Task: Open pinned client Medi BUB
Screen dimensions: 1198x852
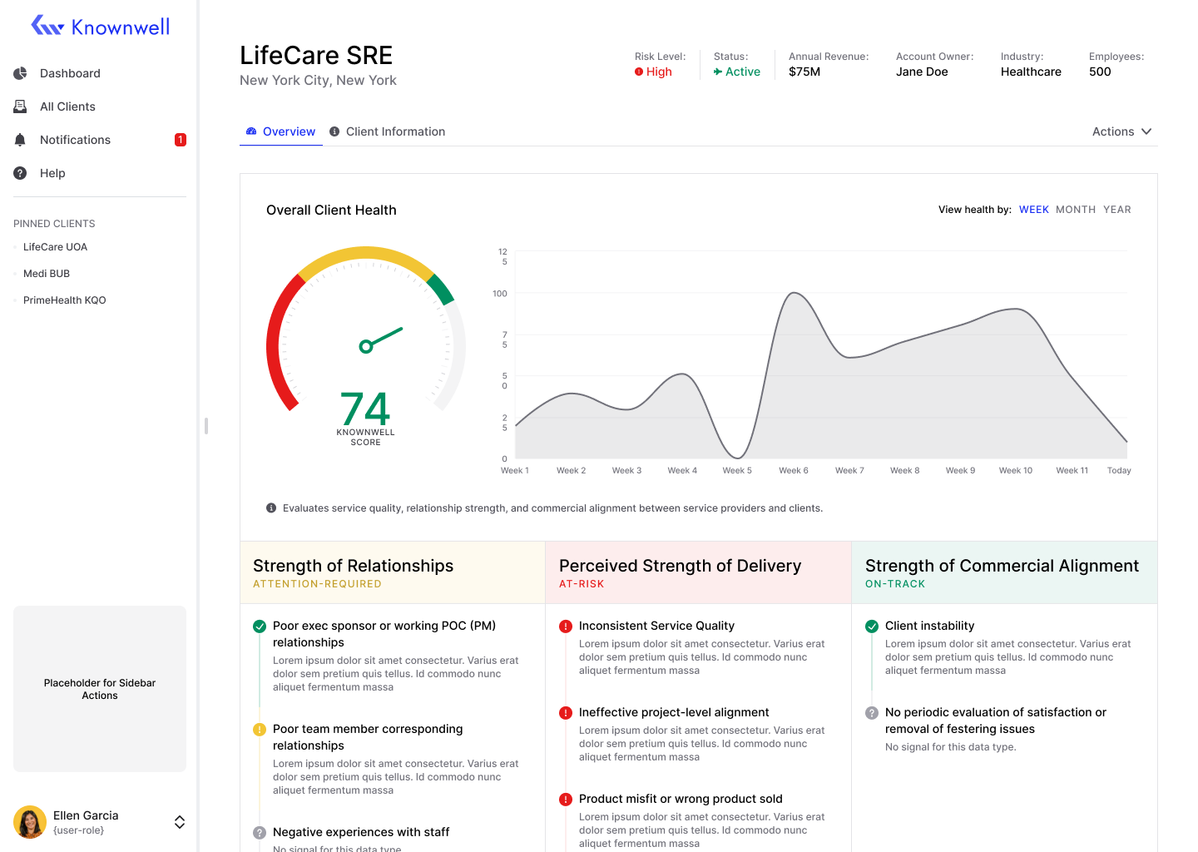Action: click(x=47, y=274)
